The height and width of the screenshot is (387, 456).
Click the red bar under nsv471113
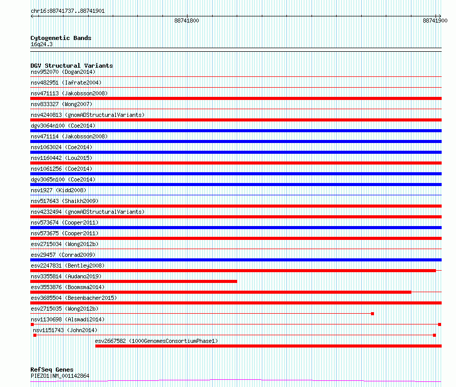point(236,98)
